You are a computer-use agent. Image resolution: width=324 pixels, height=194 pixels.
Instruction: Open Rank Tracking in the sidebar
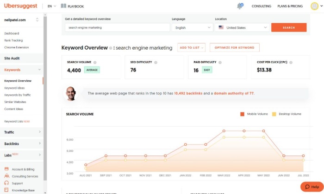[x=13, y=40]
